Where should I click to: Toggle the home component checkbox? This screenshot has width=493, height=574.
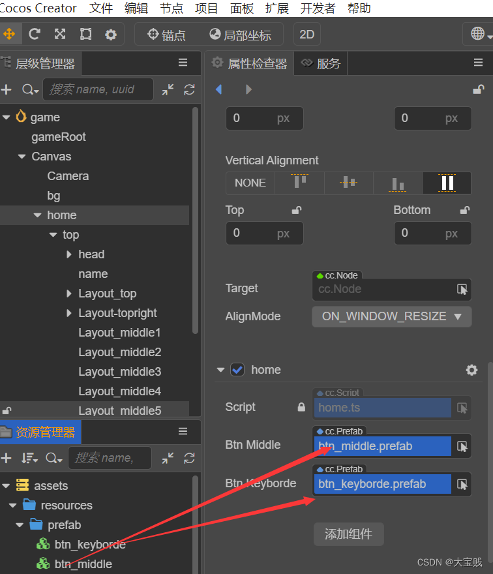click(x=237, y=370)
